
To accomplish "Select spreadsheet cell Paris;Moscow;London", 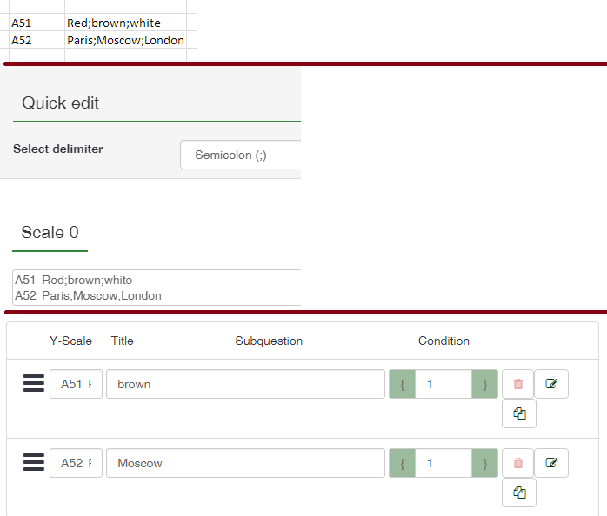I will point(124,40).
